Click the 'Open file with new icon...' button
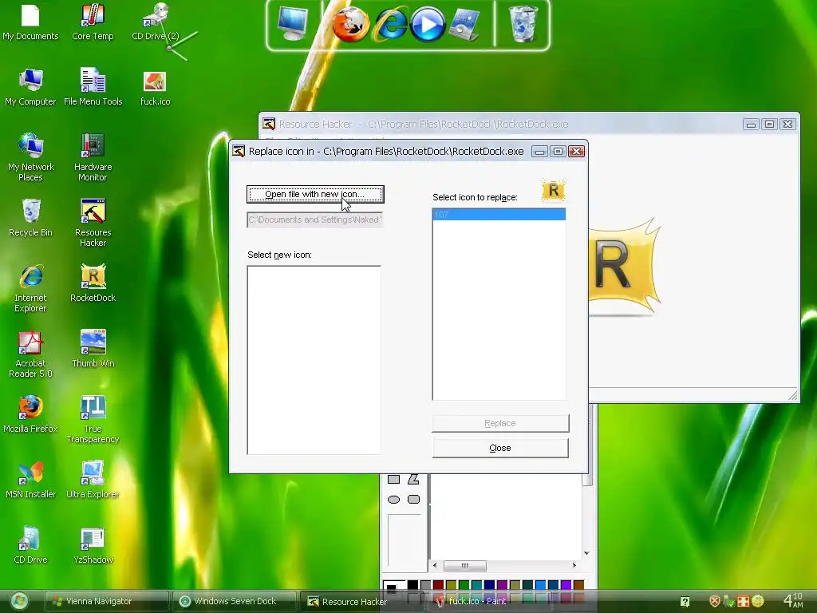The width and height of the screenshot is (817, 613). pyautogui.click(x=315, y=195)
